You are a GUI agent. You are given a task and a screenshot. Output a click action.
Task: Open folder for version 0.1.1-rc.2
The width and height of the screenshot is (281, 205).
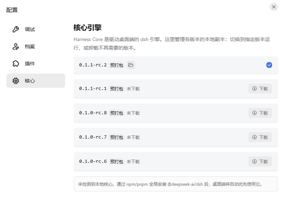click(x=130, y=65)
